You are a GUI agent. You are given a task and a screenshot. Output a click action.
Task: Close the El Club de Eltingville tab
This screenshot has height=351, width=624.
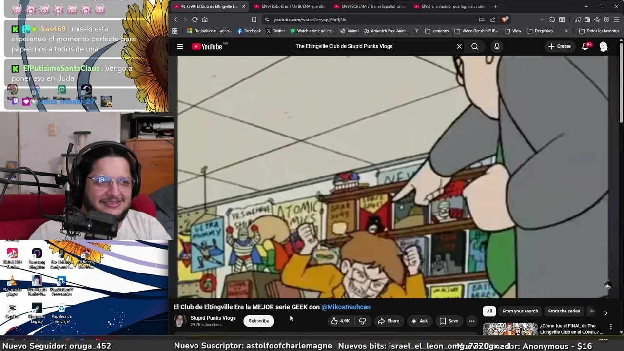(243, 6)
